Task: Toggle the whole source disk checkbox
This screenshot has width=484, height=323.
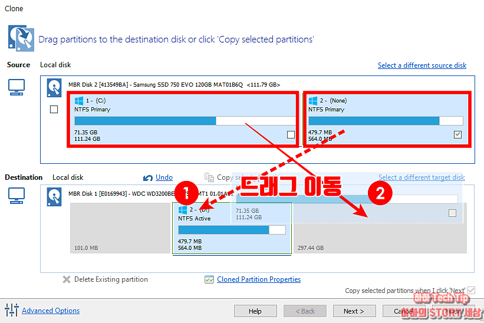Action: [54, 109]
